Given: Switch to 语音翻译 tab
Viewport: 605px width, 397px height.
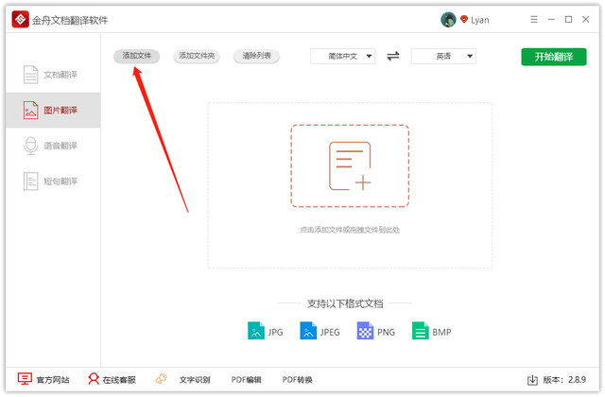Looking at the screenshot, I should (x=53, y=146).
